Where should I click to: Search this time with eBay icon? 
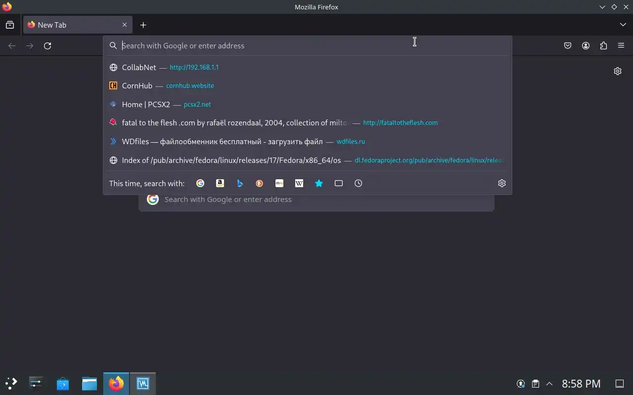pos(279,183)
